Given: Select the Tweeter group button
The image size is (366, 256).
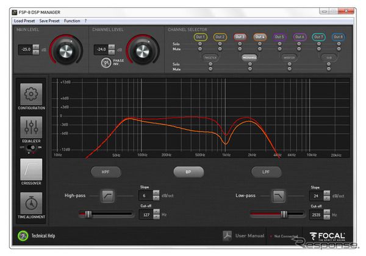Looking at the screenshot, I should (210, 57).
